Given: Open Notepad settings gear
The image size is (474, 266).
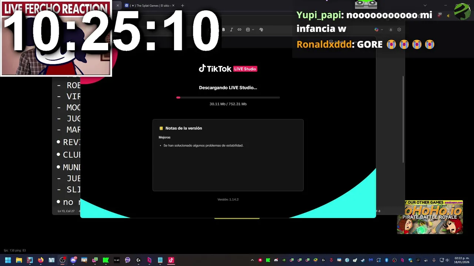Looking at the screenshot, I should tap(399, 30).
